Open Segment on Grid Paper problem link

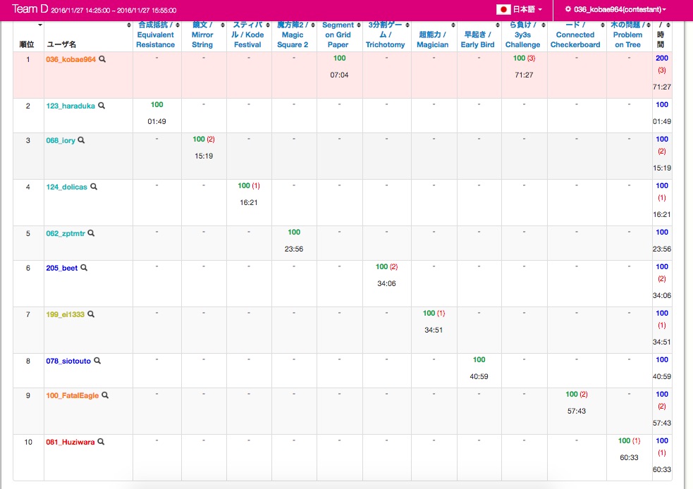pyautogui.click(x=338, y=35)
